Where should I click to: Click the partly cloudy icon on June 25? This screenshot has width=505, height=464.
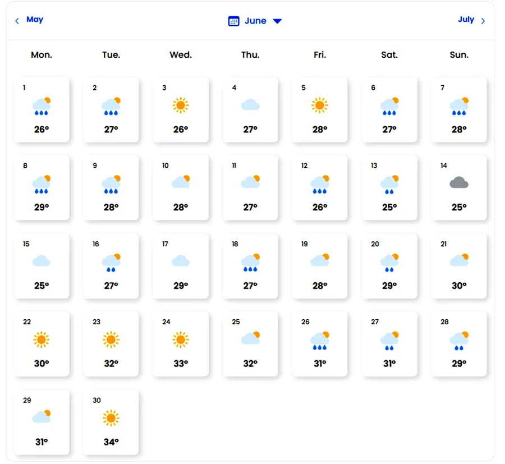click(x=250, y=338)
